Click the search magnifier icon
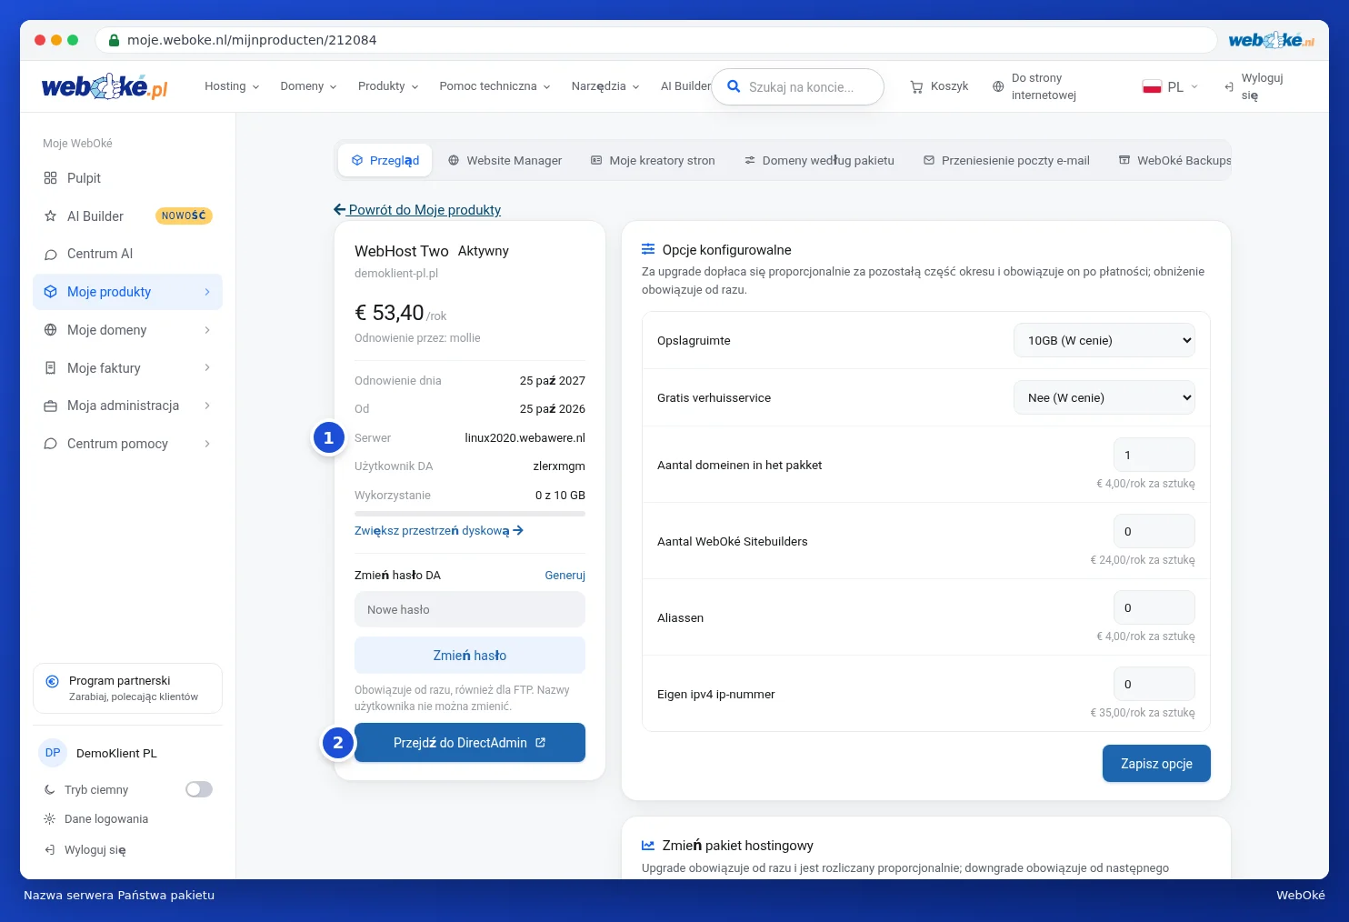This screenshot has width=1349, height=922. pyautogui.click(x=734, y=87)
